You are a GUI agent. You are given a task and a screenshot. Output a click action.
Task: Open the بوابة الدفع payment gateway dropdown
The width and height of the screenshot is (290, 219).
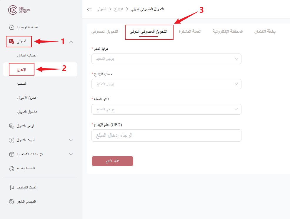[x=166, y=59]
